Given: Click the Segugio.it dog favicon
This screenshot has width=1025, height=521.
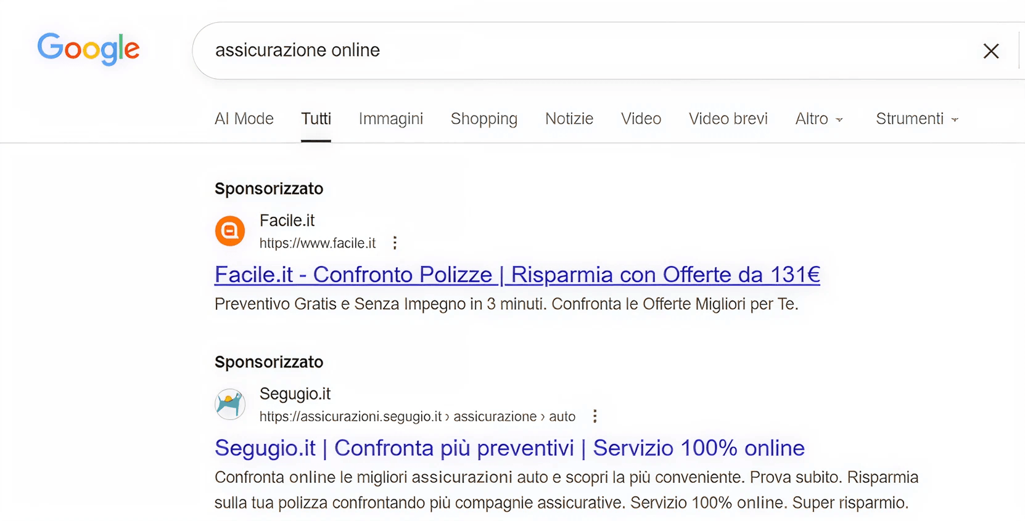Looking at the screenshot, I should [230, 404].
